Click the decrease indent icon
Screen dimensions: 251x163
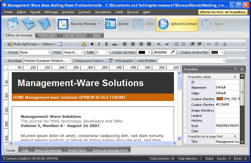pyautogui.click(x=192, y=44)
